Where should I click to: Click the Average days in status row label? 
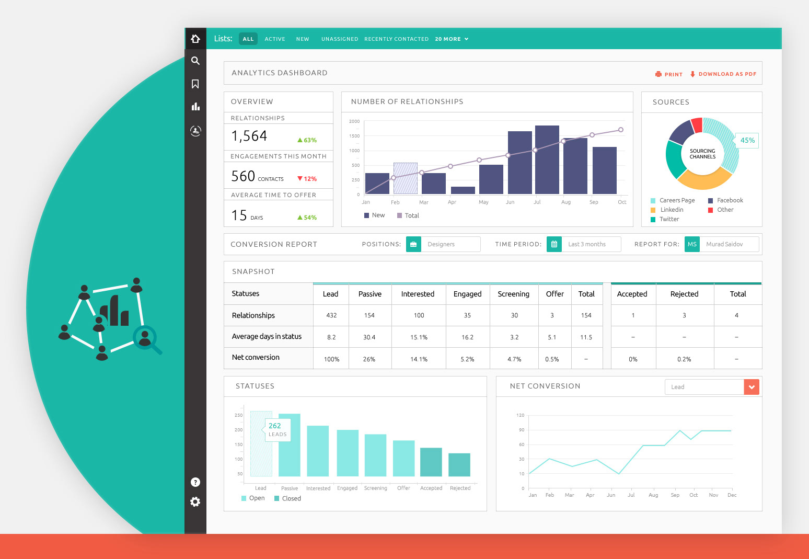pyautogui.click(x=267, y=336)
